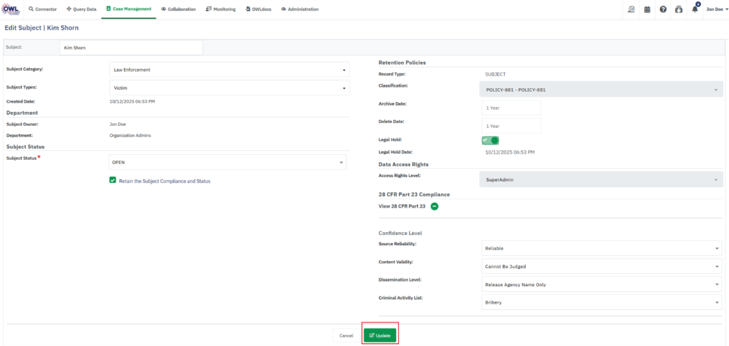Open the Connector search menu

42,9
